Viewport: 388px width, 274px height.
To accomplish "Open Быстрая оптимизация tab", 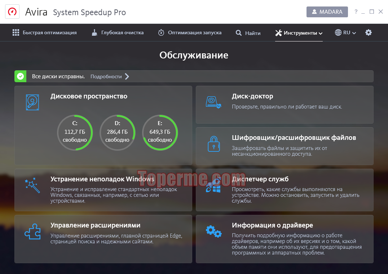I will click(45, 33).
